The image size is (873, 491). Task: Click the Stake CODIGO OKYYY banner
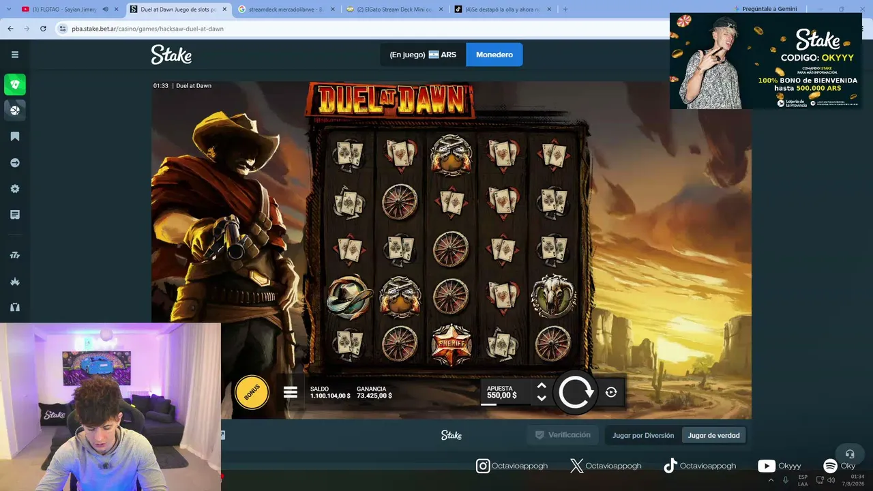point(766,61)
